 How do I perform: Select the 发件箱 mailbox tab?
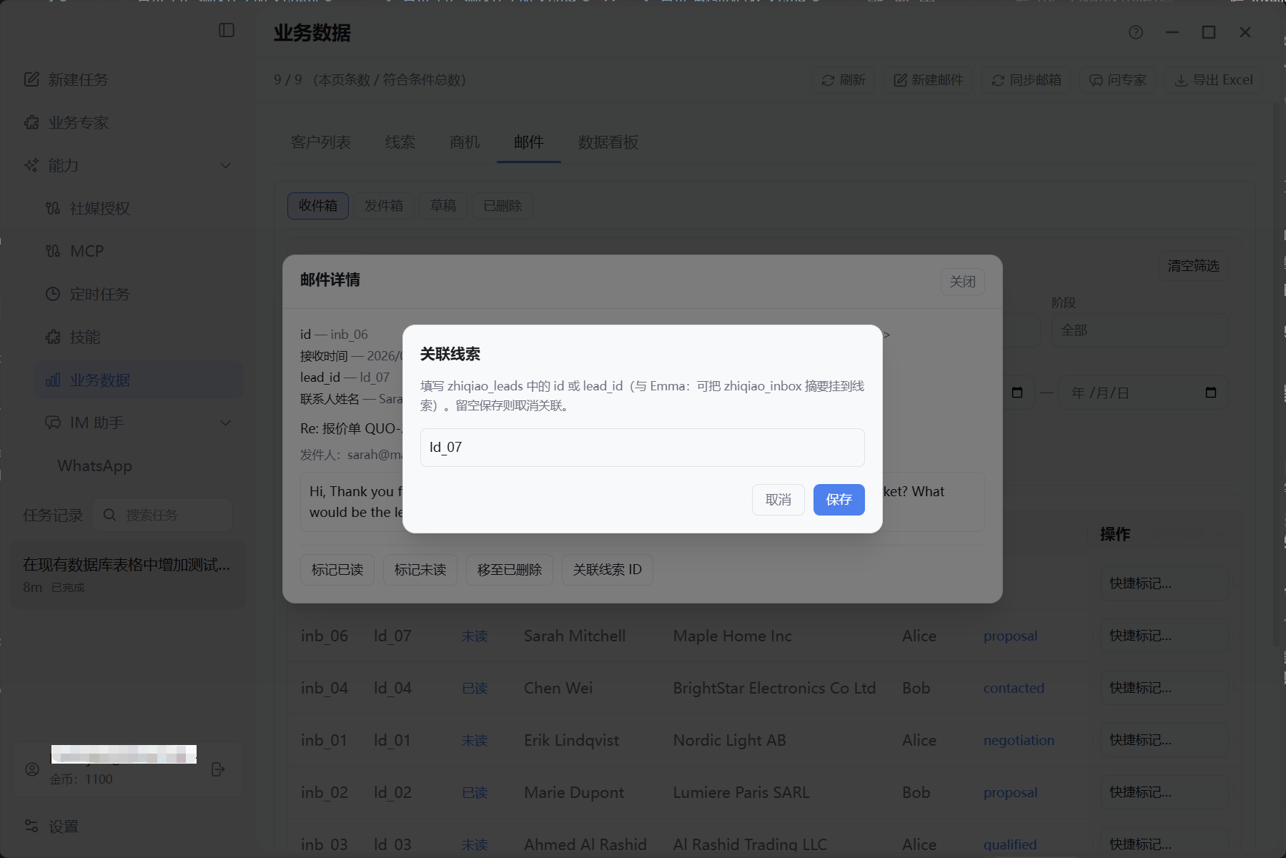(384, 206)
